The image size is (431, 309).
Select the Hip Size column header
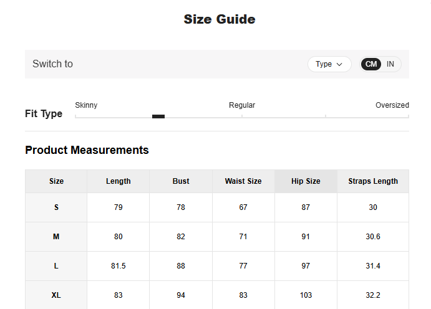click(306, 181)
